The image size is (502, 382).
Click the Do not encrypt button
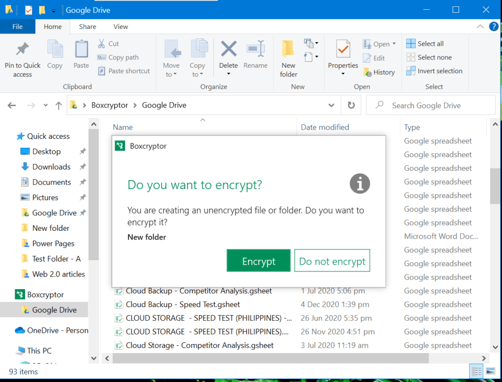click(332, 260)
